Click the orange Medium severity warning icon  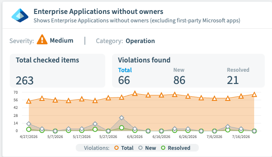pos(42,40)
